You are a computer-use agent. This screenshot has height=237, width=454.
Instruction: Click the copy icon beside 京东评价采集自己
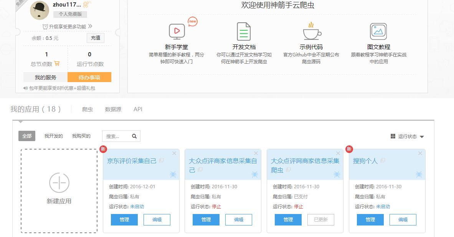pyautogui.click(x=161, y=160)
